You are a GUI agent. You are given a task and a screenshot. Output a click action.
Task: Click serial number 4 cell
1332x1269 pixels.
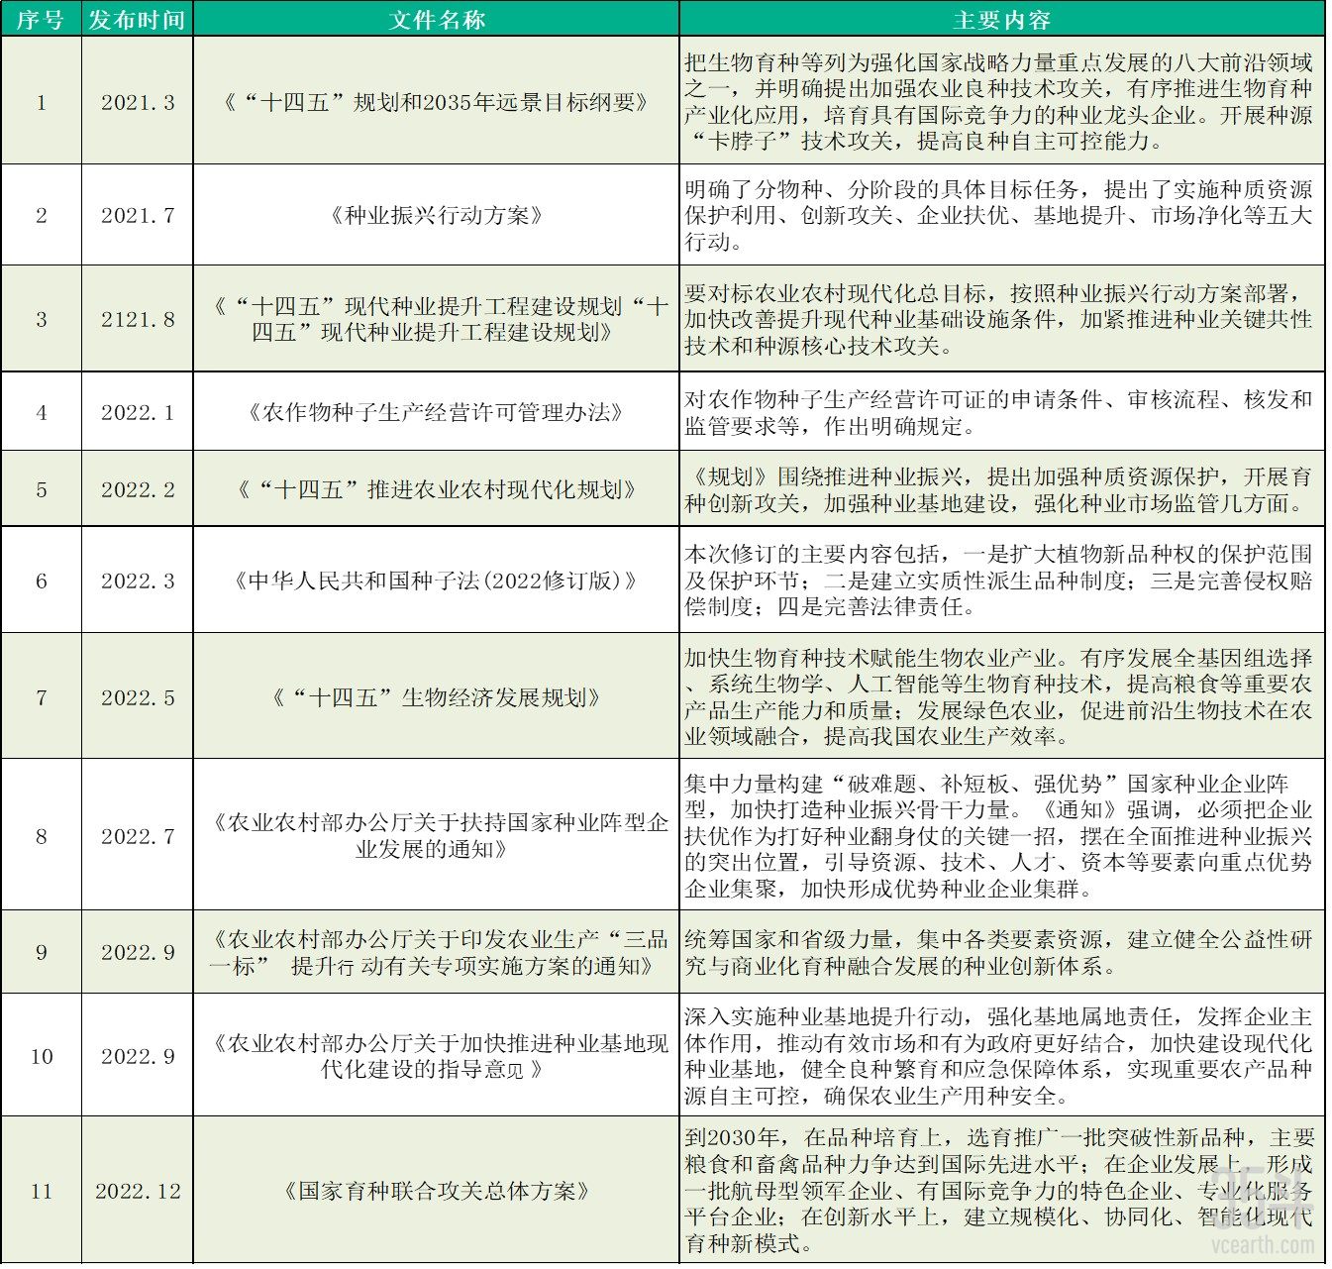[x=41, y=412]
